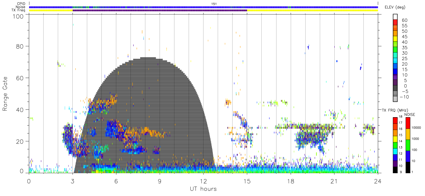Click the y-axis tick label 60

pos(20,78)
